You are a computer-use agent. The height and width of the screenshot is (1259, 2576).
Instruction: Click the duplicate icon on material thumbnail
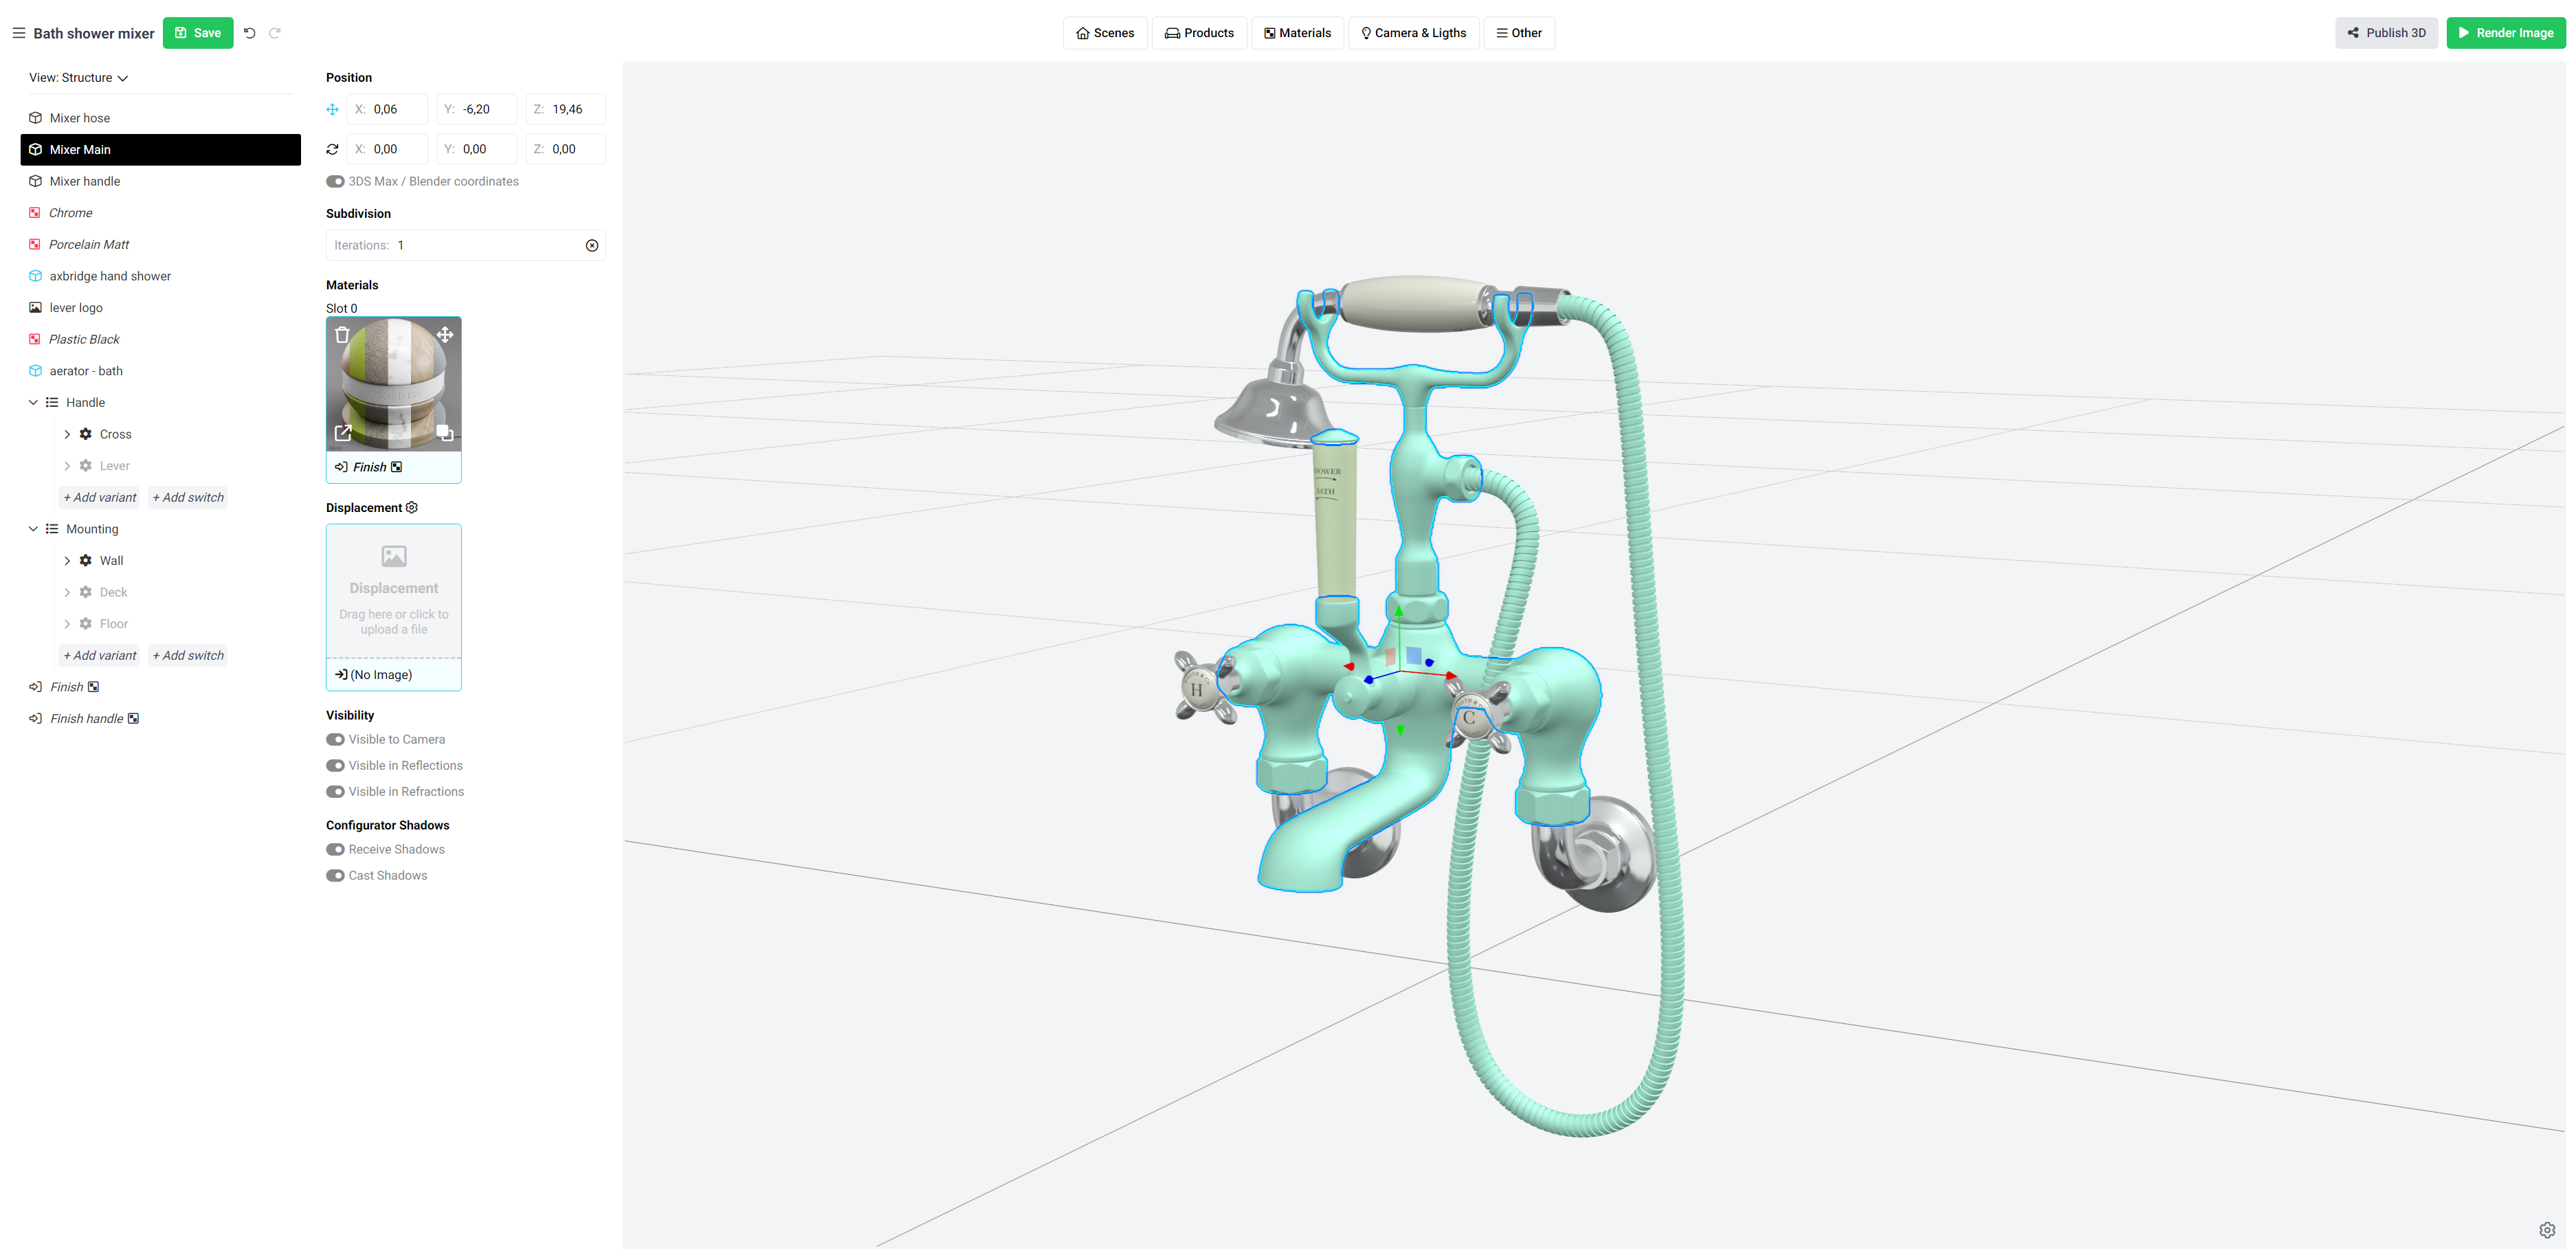(445, 433)
